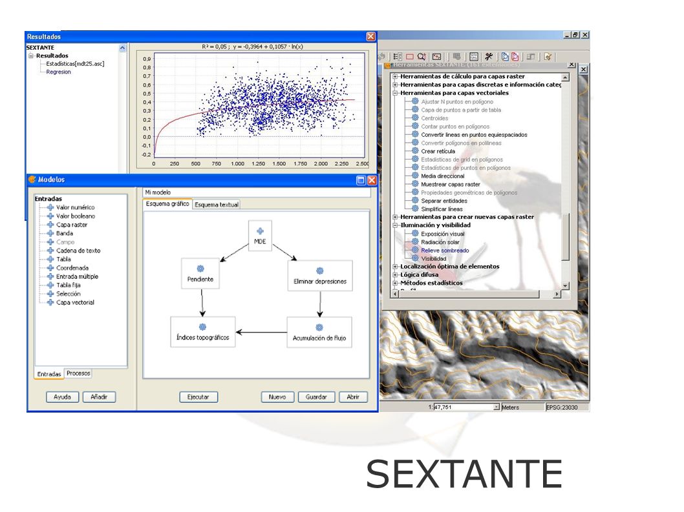Select the Índices topográficos process node

(x=203, y=332)
